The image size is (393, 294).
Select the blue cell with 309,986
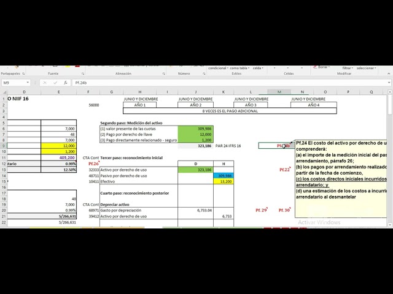[x=224, y=176]
